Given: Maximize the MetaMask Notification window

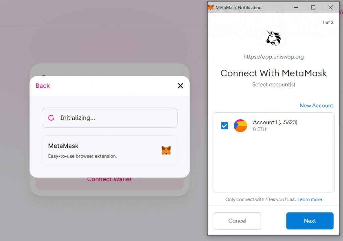Looking at the screenshot, I should pos(313,7).
